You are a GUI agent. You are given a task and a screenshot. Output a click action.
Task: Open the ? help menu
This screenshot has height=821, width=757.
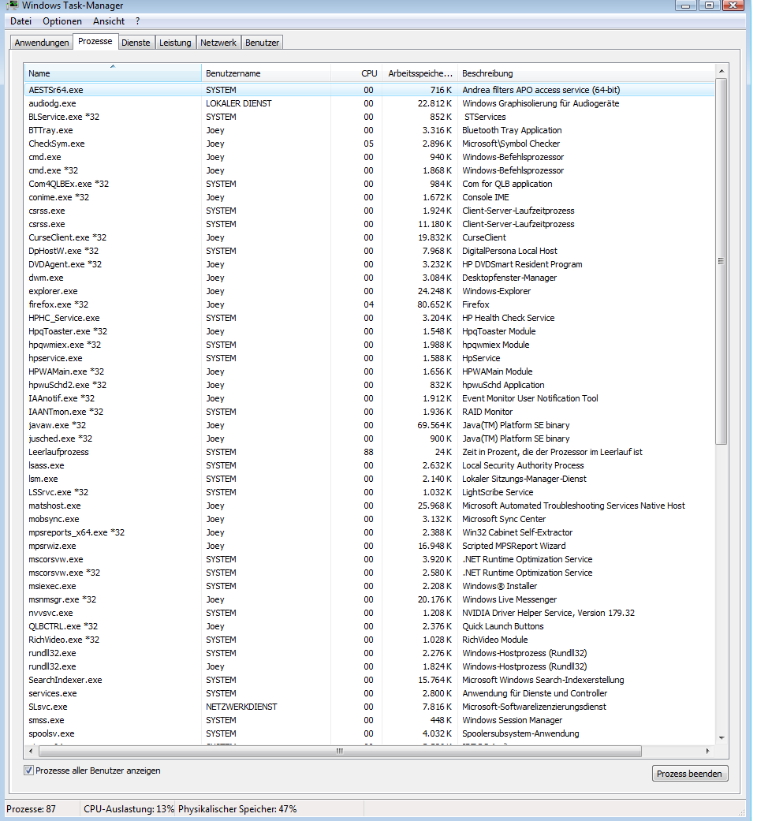pos(138,21)
